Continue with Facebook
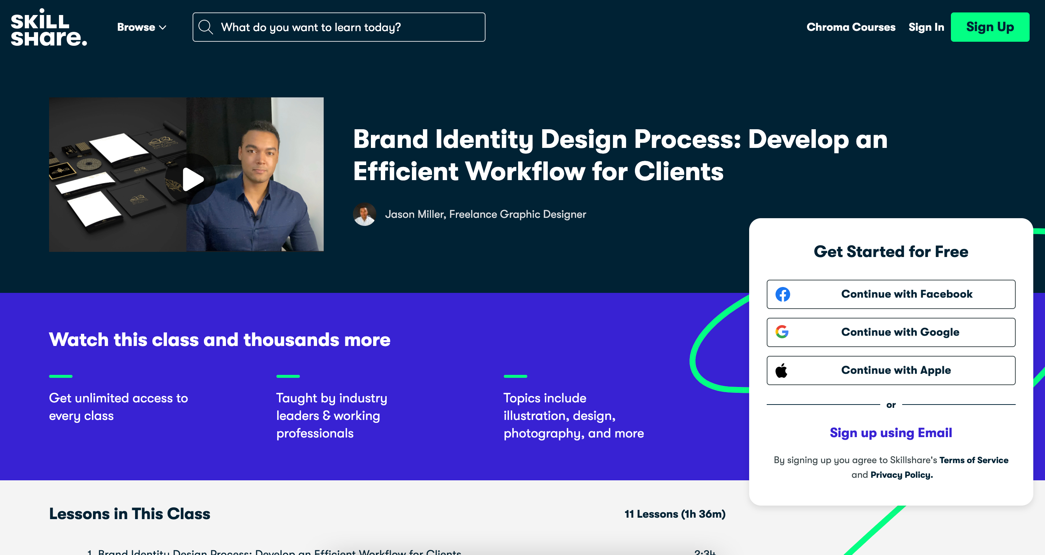Screen dimensions: 1045x555 point(891,294)
